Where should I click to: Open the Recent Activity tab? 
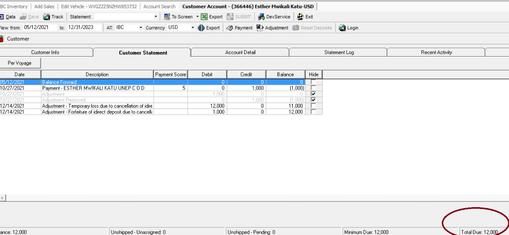click(x=436, y=52)
